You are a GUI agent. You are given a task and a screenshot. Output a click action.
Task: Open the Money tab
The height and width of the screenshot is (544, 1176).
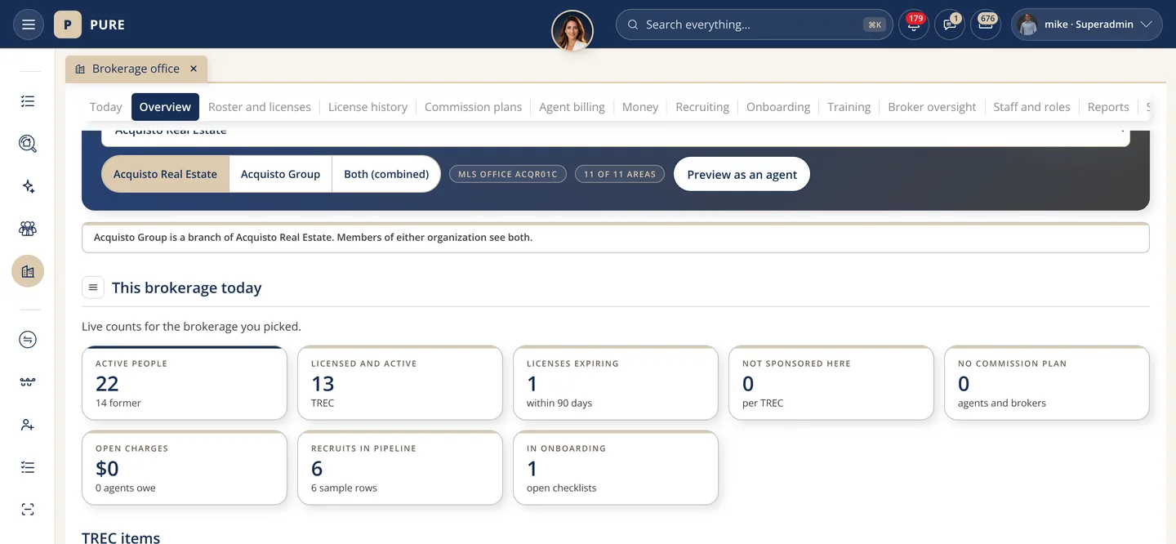(640, 107)
